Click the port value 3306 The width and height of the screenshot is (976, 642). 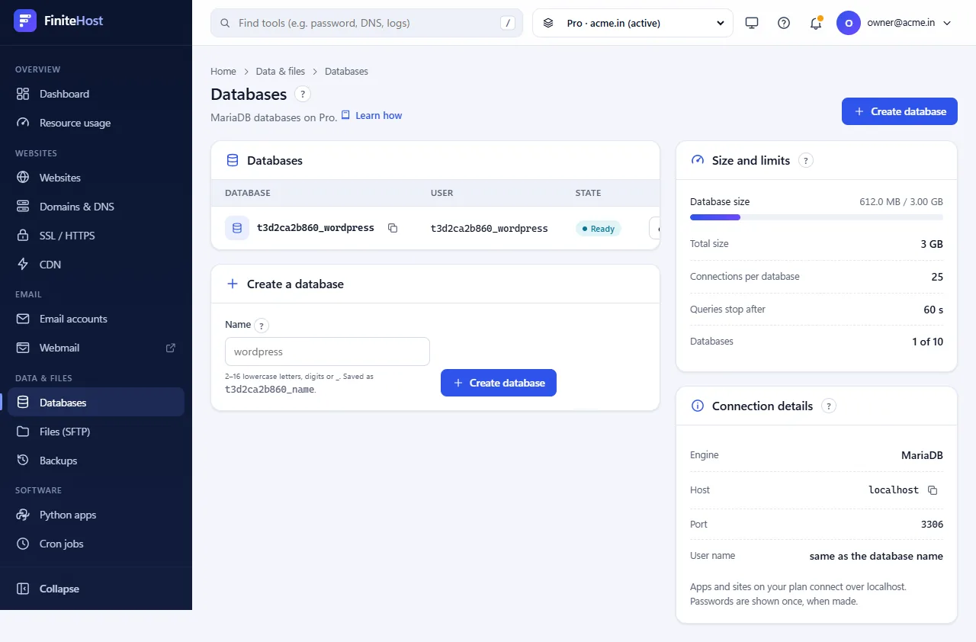932,525
